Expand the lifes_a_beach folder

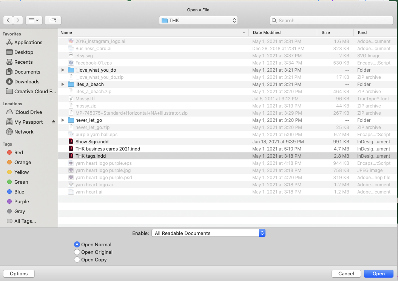tap(63, 84)
